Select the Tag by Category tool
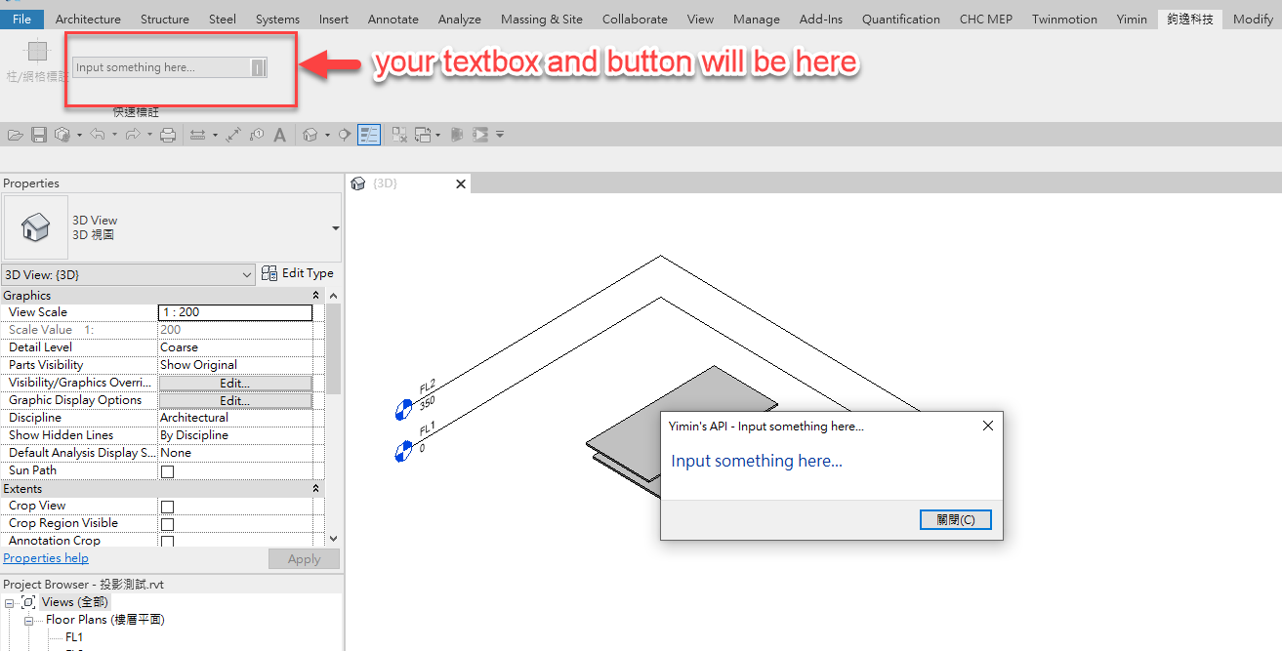The width and height of the screenshot is (1282, 651). click(x=257, y=135)
